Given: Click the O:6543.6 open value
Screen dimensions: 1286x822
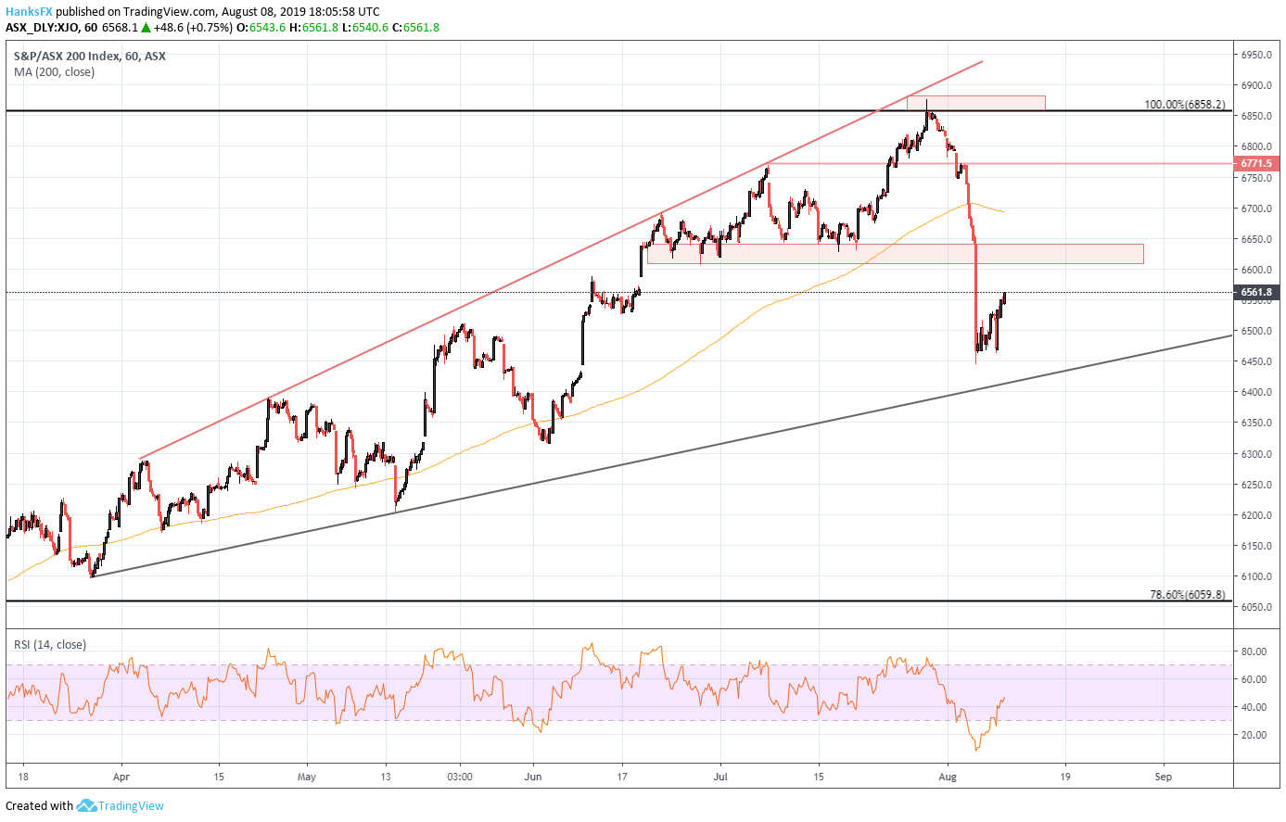Looking at the screenshot, I should point(261,27).
